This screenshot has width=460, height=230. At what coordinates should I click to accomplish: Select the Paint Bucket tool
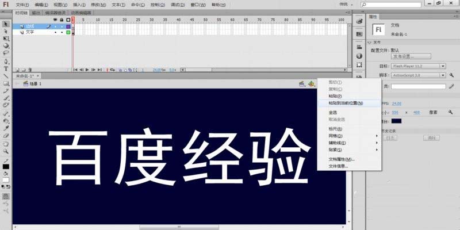[x=6, y=121]
